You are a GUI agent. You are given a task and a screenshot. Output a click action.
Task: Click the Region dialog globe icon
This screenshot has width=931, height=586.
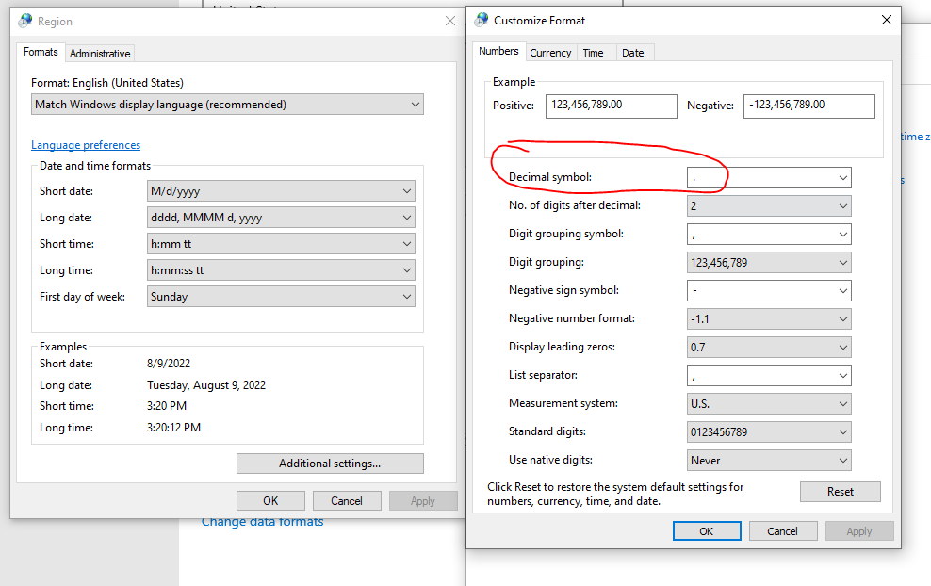[24, 21]
